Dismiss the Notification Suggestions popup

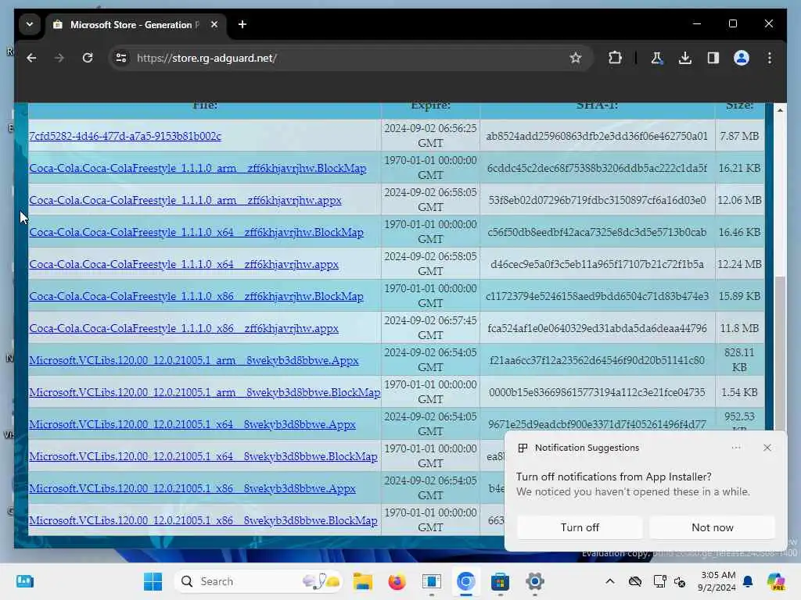[x=767, y=448]
